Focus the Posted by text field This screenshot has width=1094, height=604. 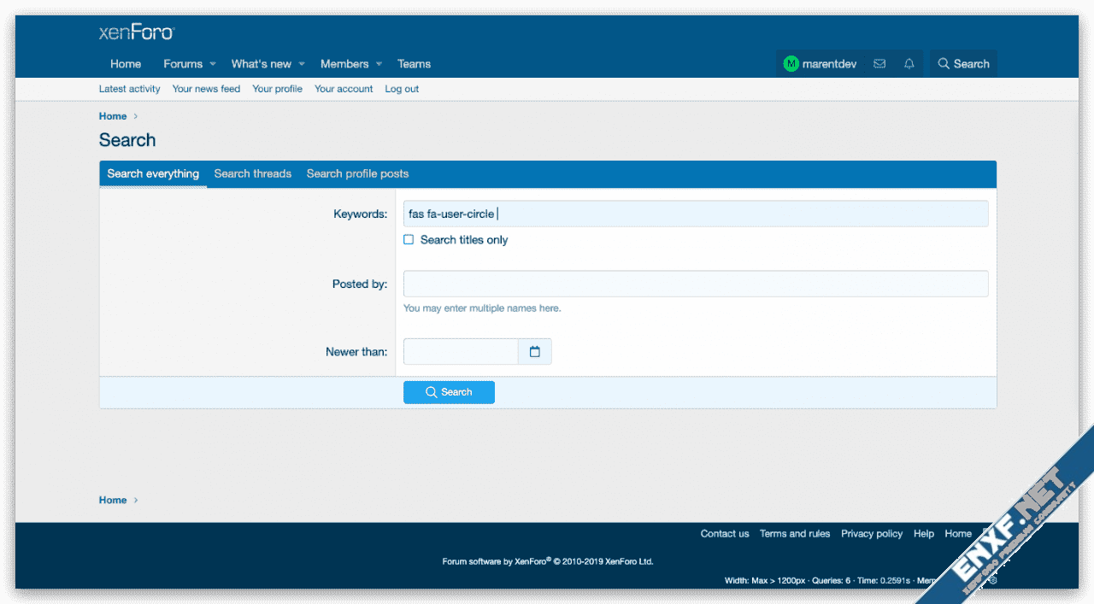(696, 284)
